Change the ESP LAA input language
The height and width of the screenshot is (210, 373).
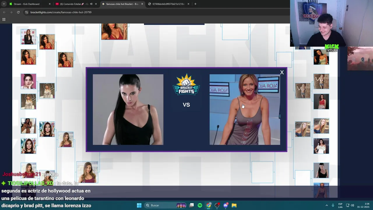click(340, 205)
